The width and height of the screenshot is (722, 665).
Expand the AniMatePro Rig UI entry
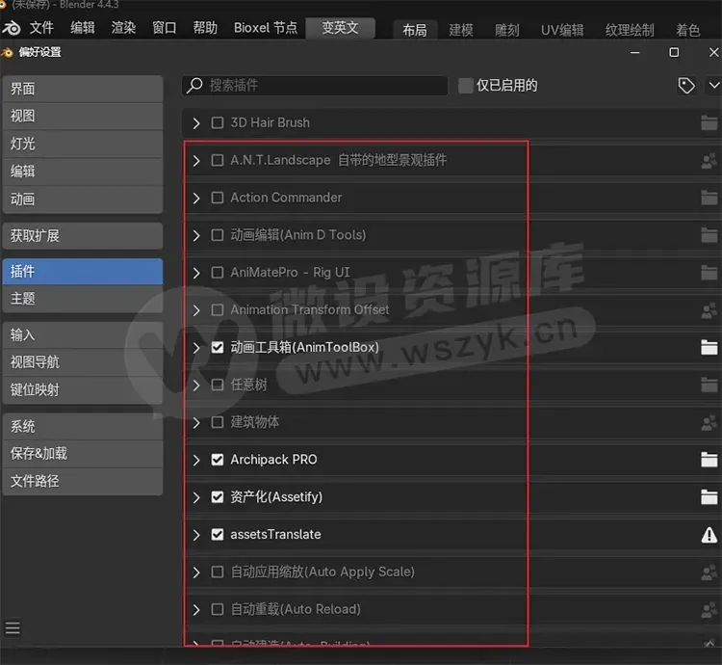pos(196,273)
